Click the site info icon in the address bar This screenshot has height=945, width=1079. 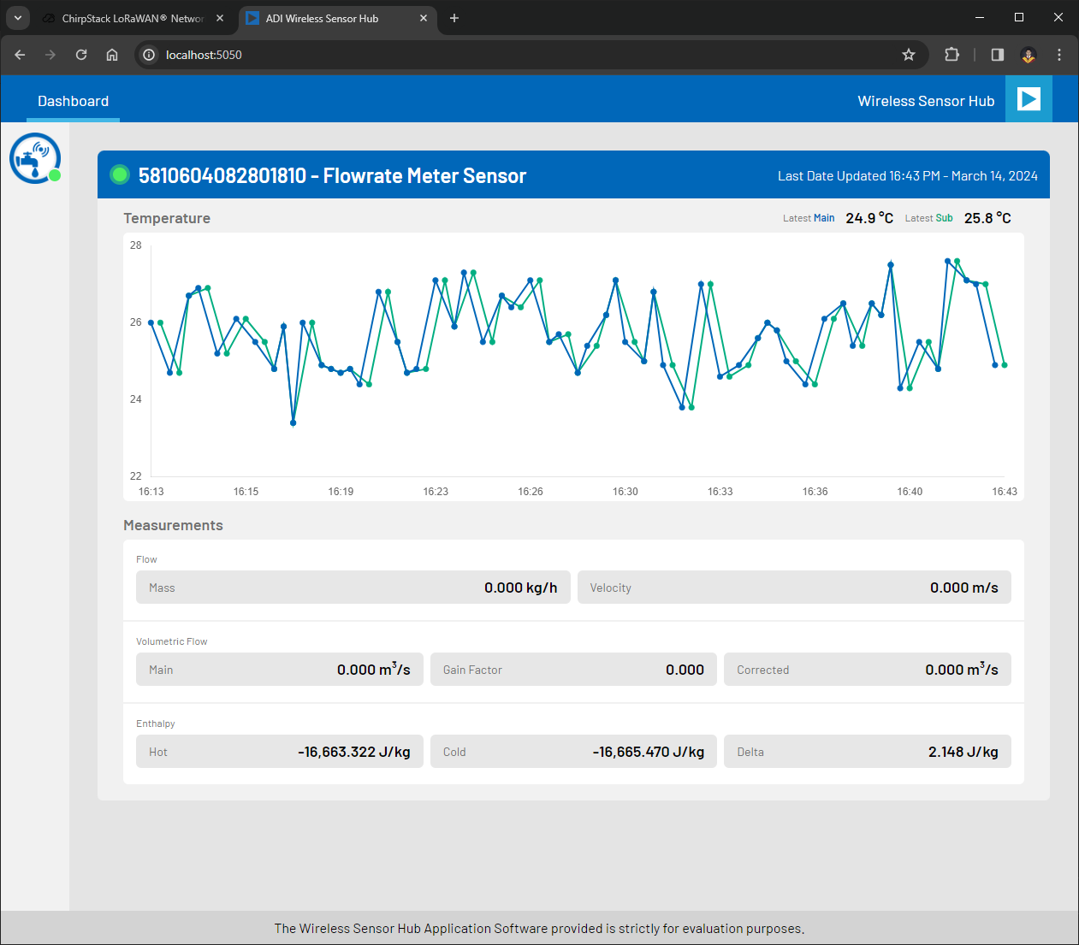149,54
